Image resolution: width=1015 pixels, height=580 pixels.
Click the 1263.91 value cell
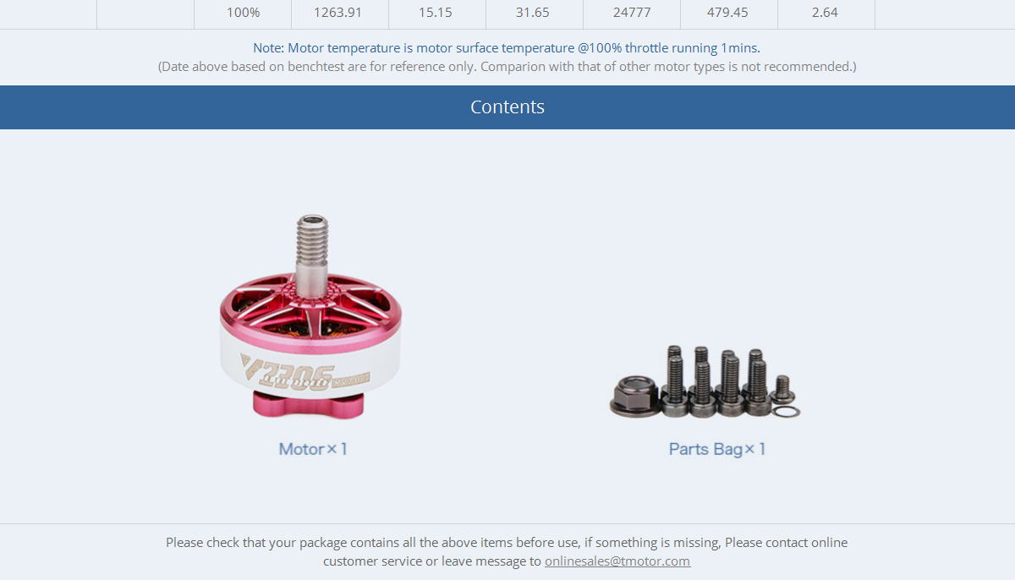point(340,14)
